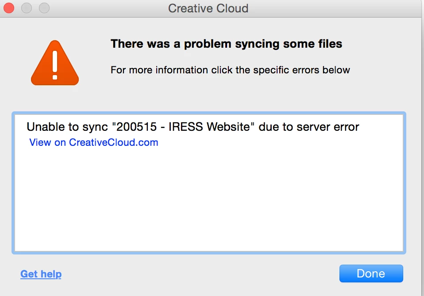
Task: Click the 'There was a problem syncing' heading
Action: (x=226, y=44)
